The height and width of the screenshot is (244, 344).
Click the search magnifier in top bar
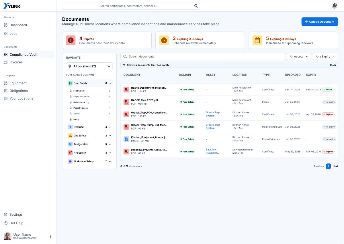(196, 6)
